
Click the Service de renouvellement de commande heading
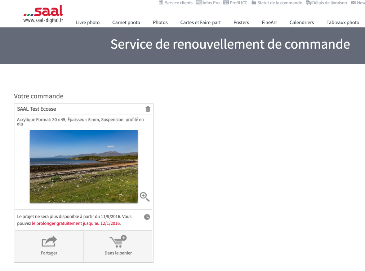coord(230,44)
